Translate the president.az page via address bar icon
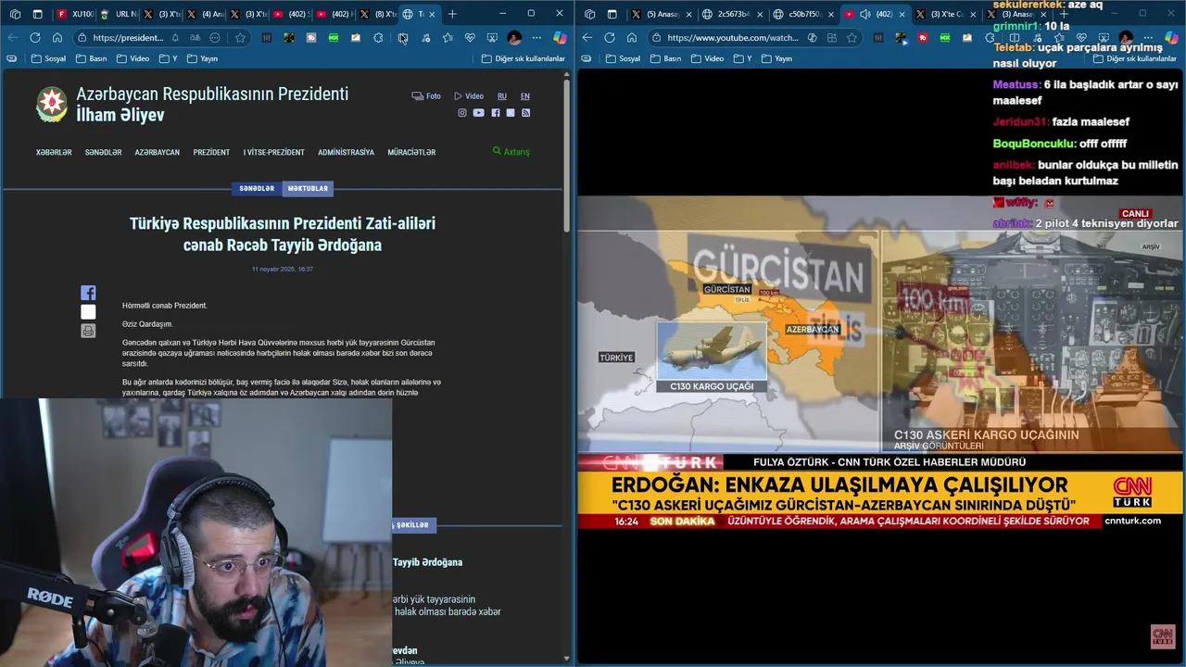Screen dimensions: 1186x667 (195, 37)
